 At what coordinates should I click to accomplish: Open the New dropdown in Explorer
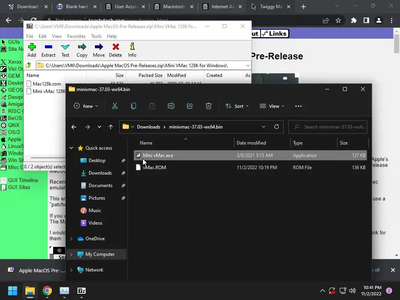tap(86, 106)
